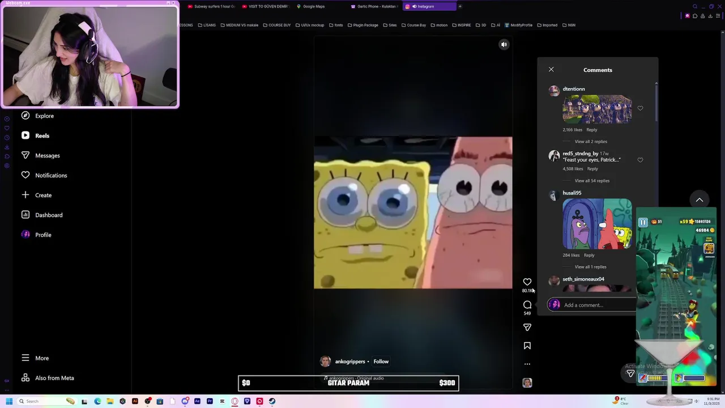Open the reel's three-dot options

click(527, 364)
